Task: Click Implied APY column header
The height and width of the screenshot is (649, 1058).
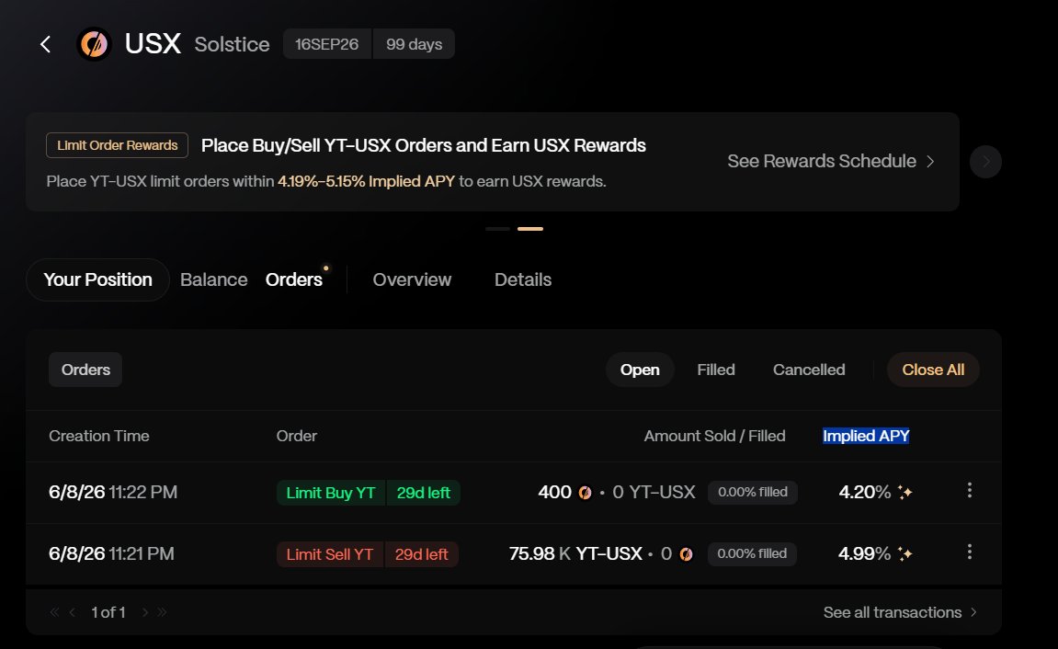Action: 866,436
